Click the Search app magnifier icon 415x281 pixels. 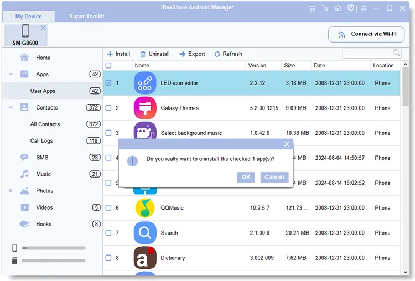(145, 233)
